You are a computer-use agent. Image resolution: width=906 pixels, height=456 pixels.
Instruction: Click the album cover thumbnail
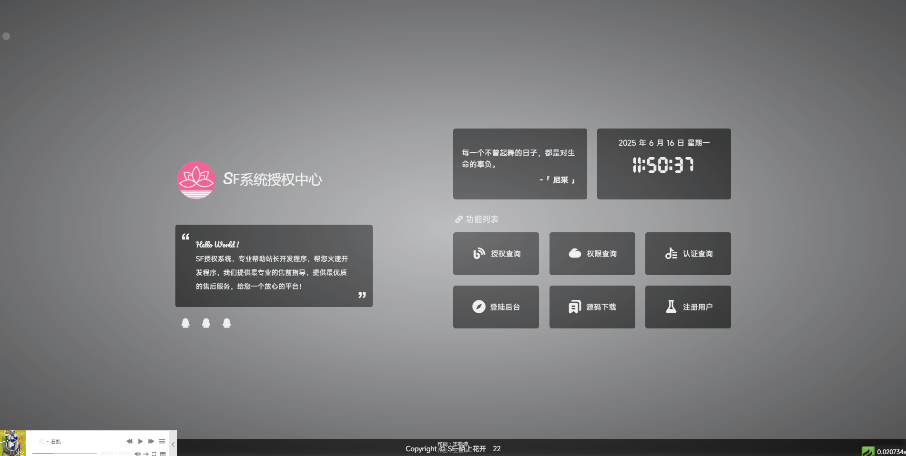coord(13,443)
